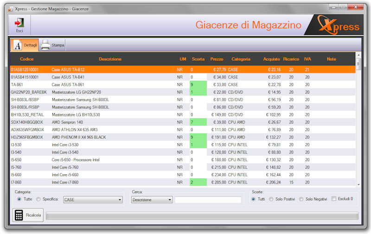371x234 pixels.
Task: Open the Dettagli tab icon
Action: [18, 45]
